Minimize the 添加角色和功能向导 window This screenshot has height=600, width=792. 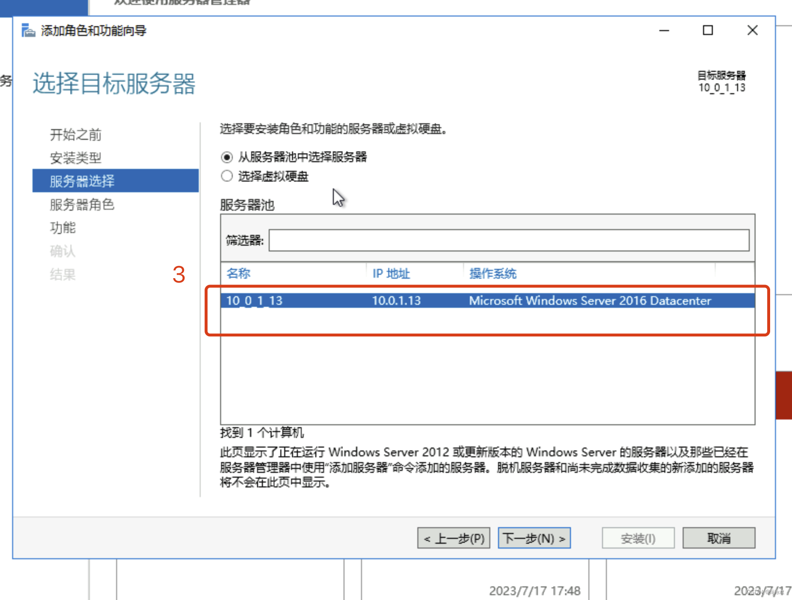pyautogui.click(x=664, y=31)
